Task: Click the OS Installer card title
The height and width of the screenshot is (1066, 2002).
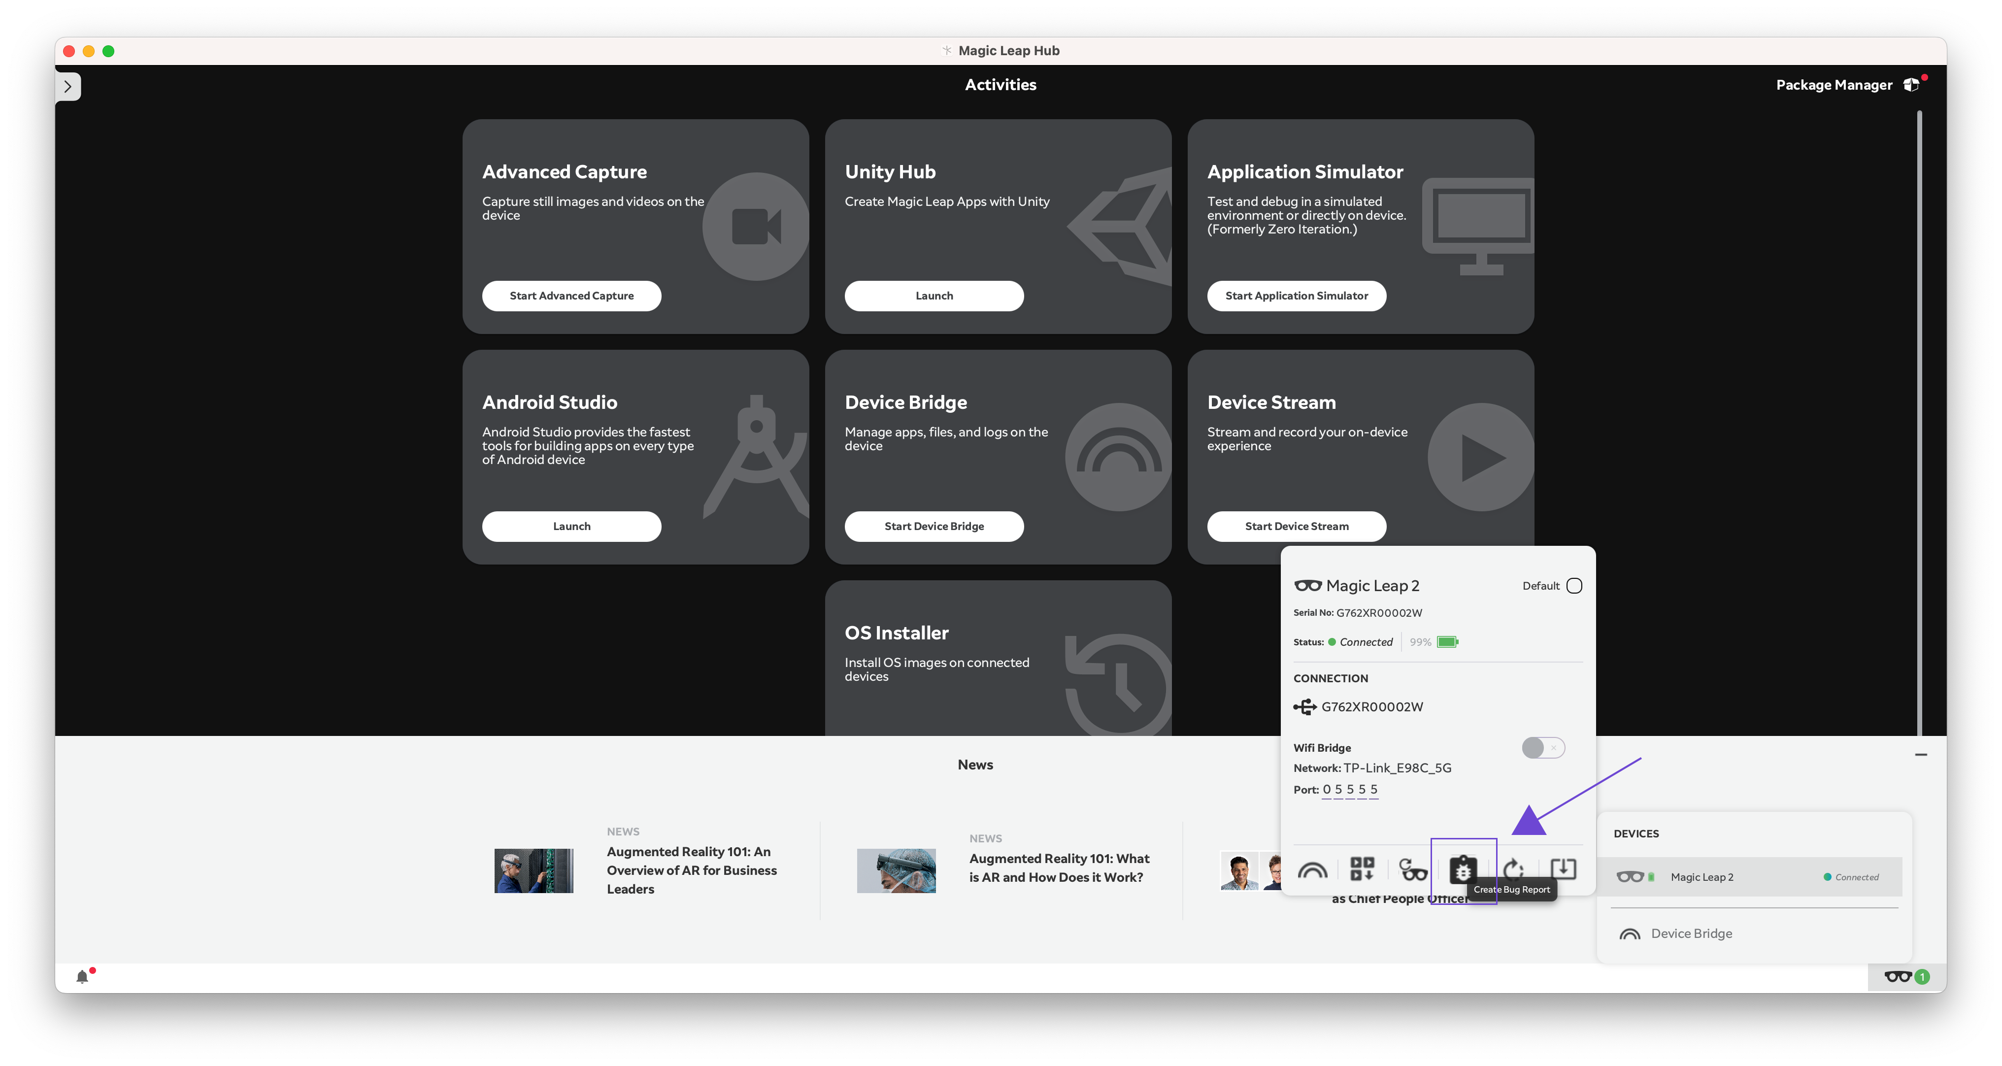Action: 896,633
